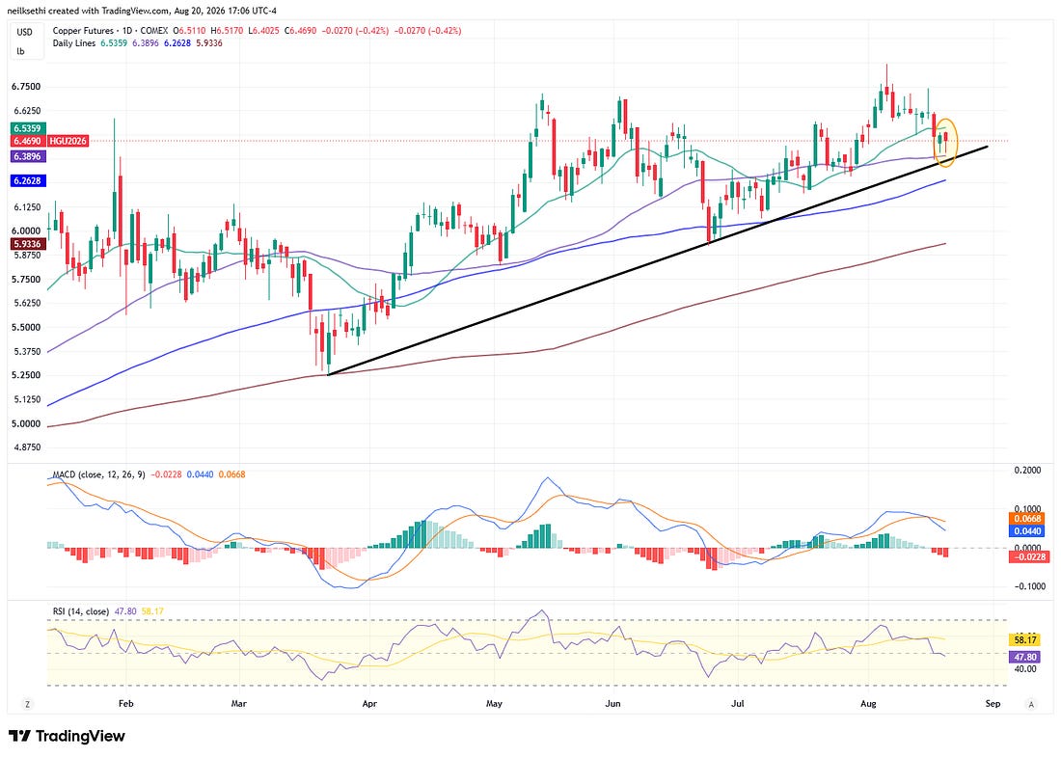This screenshot has width=1061, height=758.
Task: Click the 6.1250 price axis level
Action: coord(26,207)
